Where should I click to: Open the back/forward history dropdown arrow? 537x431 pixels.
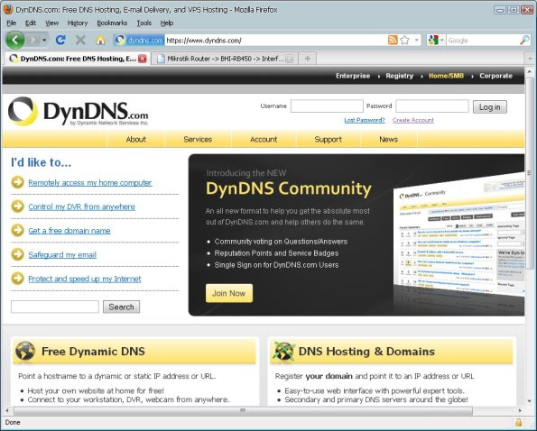tap(44, 41)
